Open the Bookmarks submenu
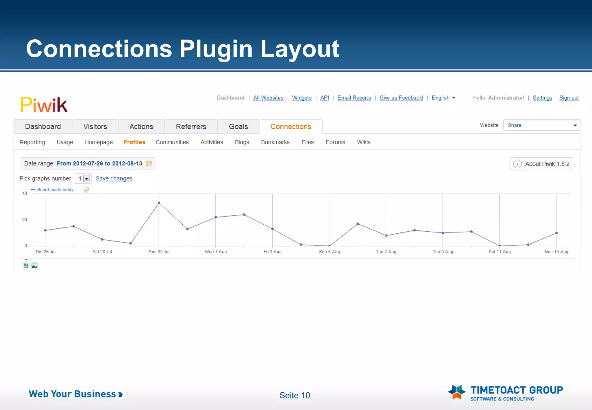Image resolution: width=592 pixels, height=410 pixels. [x=275, y=142]
